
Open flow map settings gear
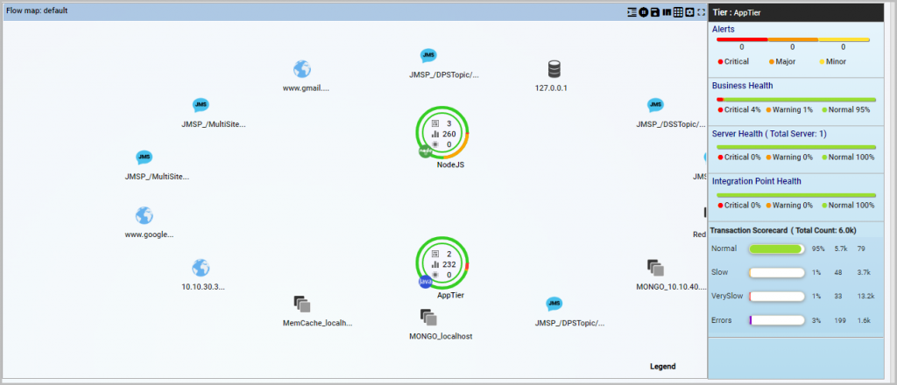pyautogui.click(x=690, y=12)
